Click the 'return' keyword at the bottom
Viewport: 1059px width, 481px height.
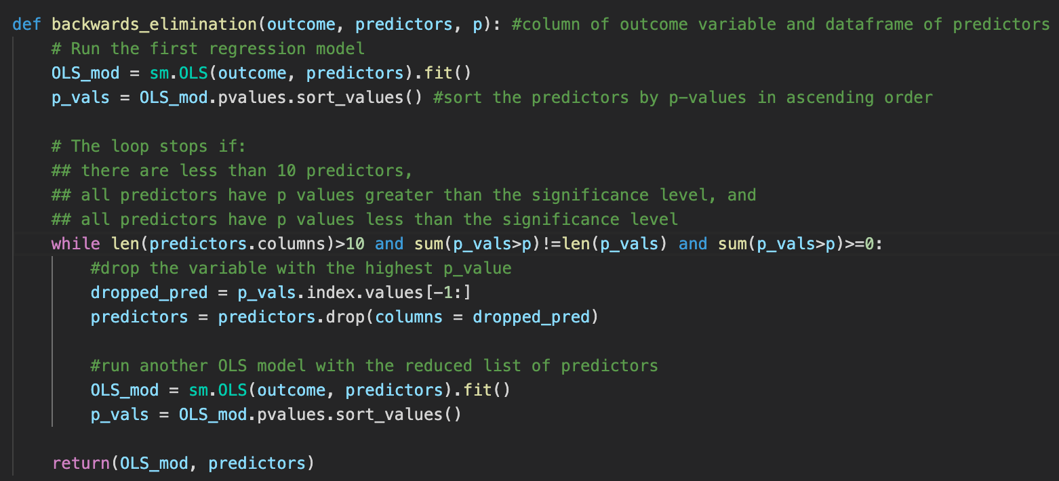(x=81, y=463)
